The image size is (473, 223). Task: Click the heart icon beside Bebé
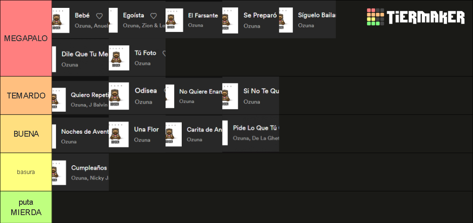click(99, 16)
